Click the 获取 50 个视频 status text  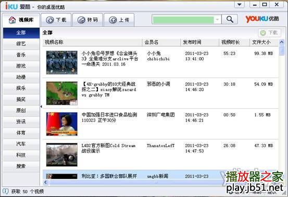pyautogui.click(x=28, y=192)
